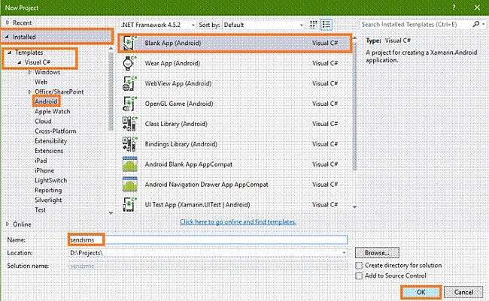The image size is (489, 301).
Task: Select the Test template category
Action: pyautogui.click(x=40, y=209)
